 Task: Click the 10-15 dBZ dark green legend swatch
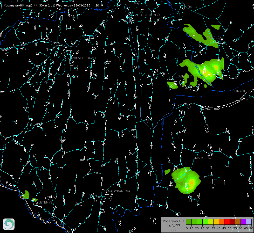click(189, 222)
